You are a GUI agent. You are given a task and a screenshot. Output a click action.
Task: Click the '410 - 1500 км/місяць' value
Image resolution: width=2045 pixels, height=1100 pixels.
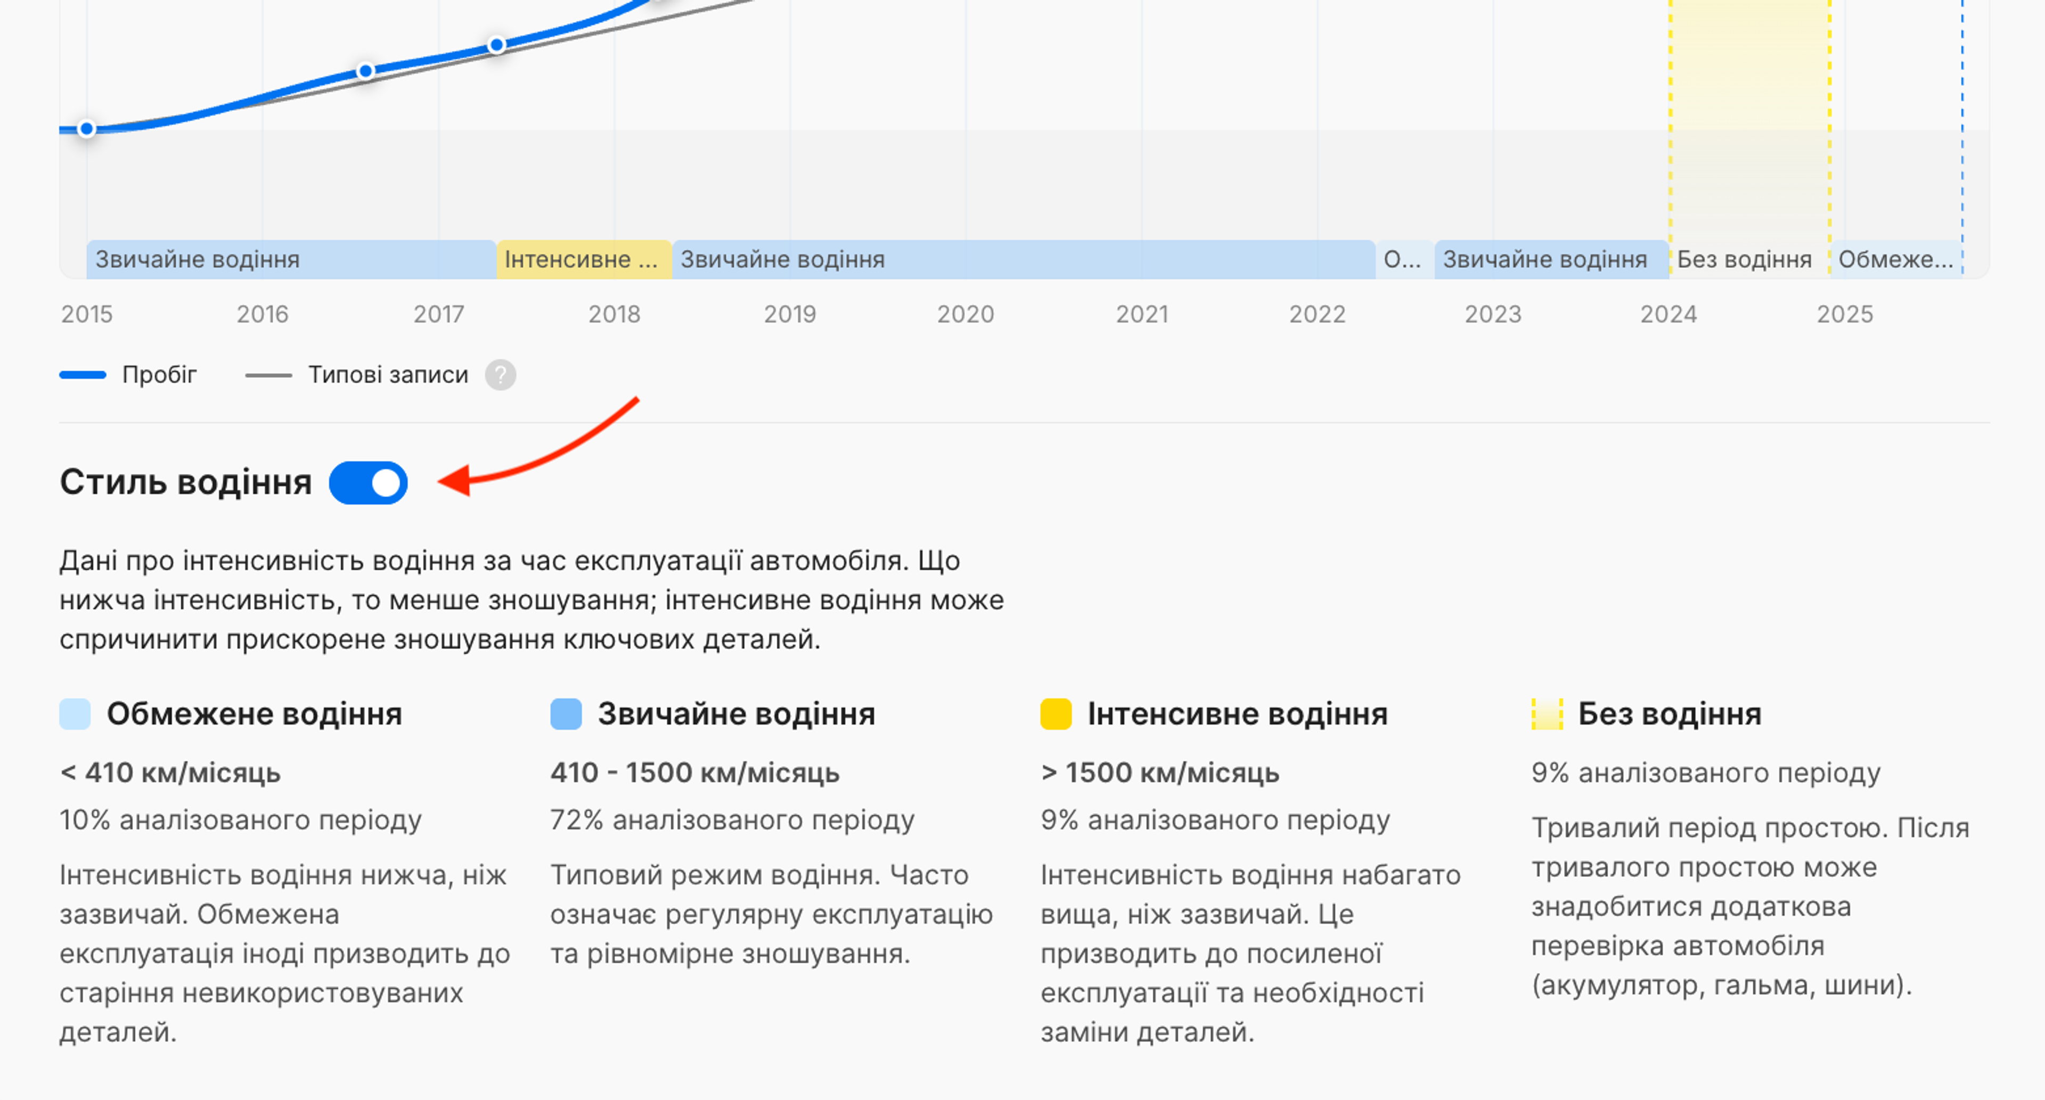[694, 772]
